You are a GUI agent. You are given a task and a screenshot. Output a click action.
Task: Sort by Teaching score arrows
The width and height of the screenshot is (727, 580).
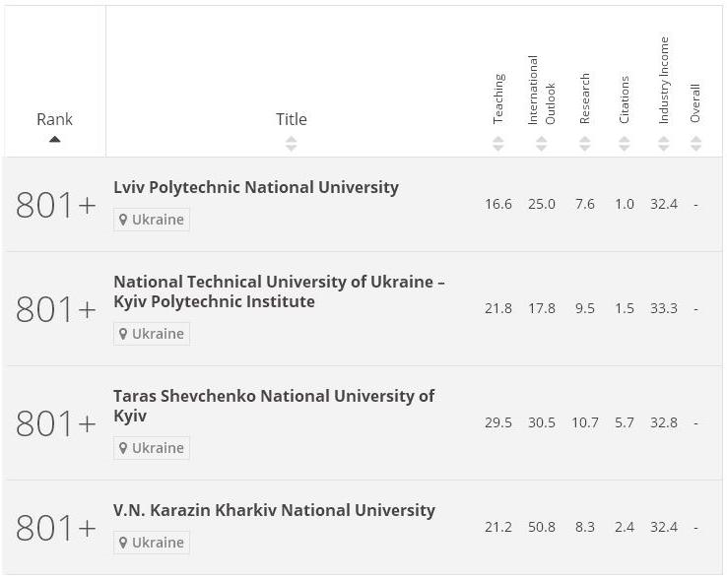[497, 144]
